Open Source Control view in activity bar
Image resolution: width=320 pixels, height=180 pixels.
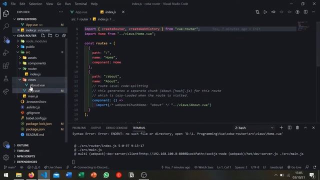[x=6, y=39]
